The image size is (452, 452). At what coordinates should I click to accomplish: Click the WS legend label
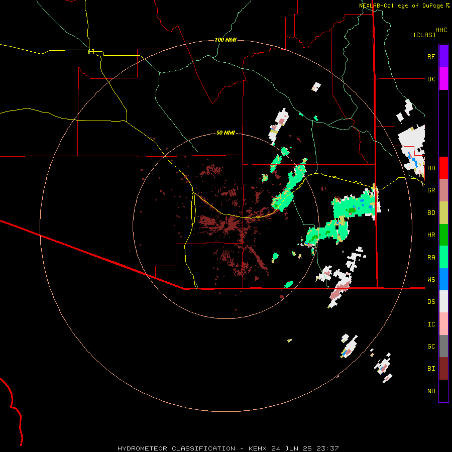click(431, 280)
